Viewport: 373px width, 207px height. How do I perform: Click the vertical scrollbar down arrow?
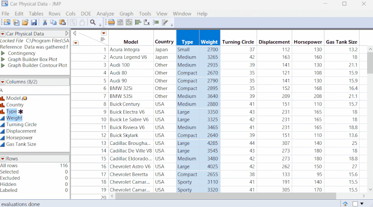[x=370, y=189]
